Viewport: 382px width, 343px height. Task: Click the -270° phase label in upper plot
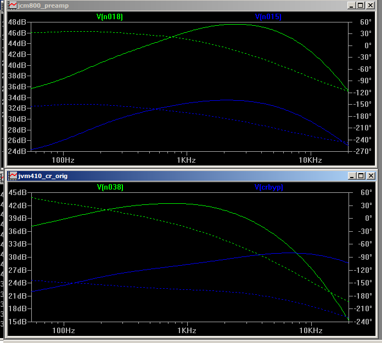click(x=362, y=151)
